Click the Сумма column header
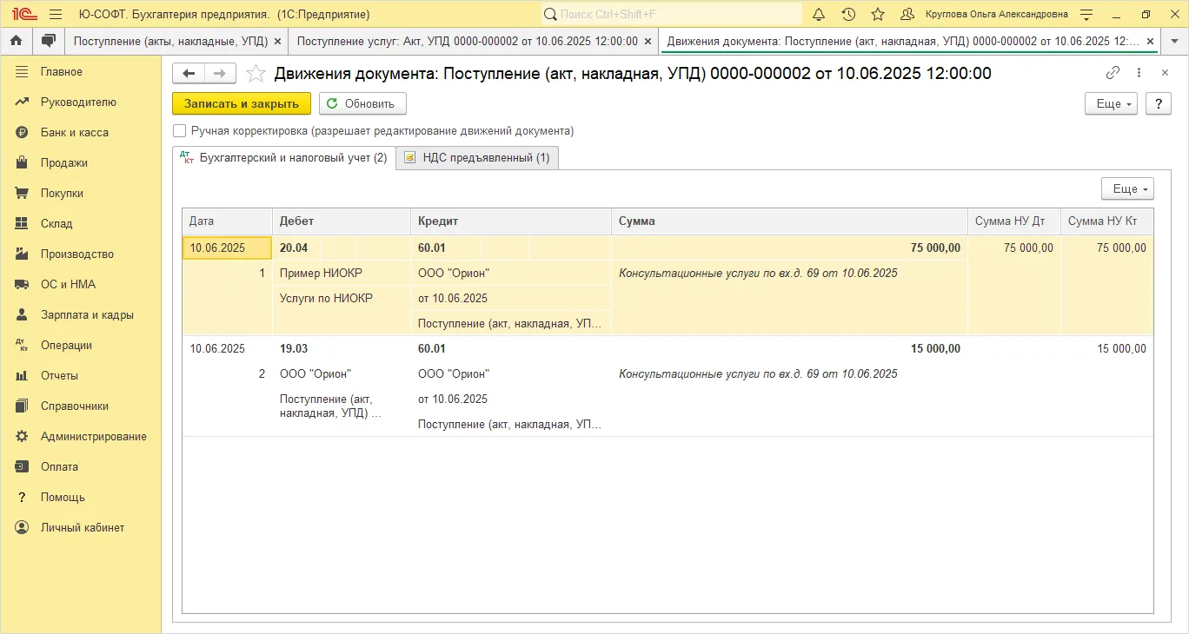1189x634 pixels. coord(789,221)
